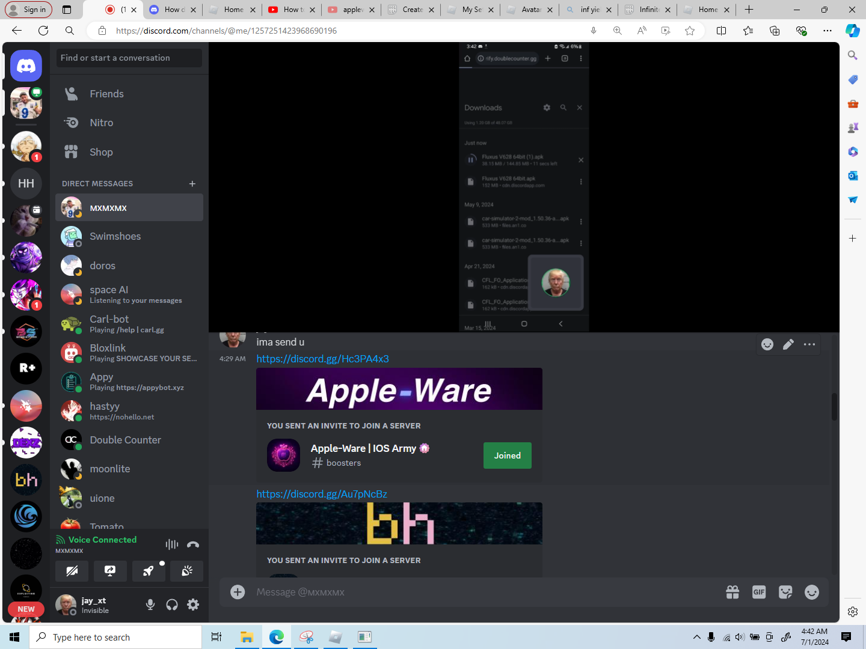866x649 pixels.
Task: Open Edge sidebar search icon
Action: pyautogui.click(x=853, y=55)
